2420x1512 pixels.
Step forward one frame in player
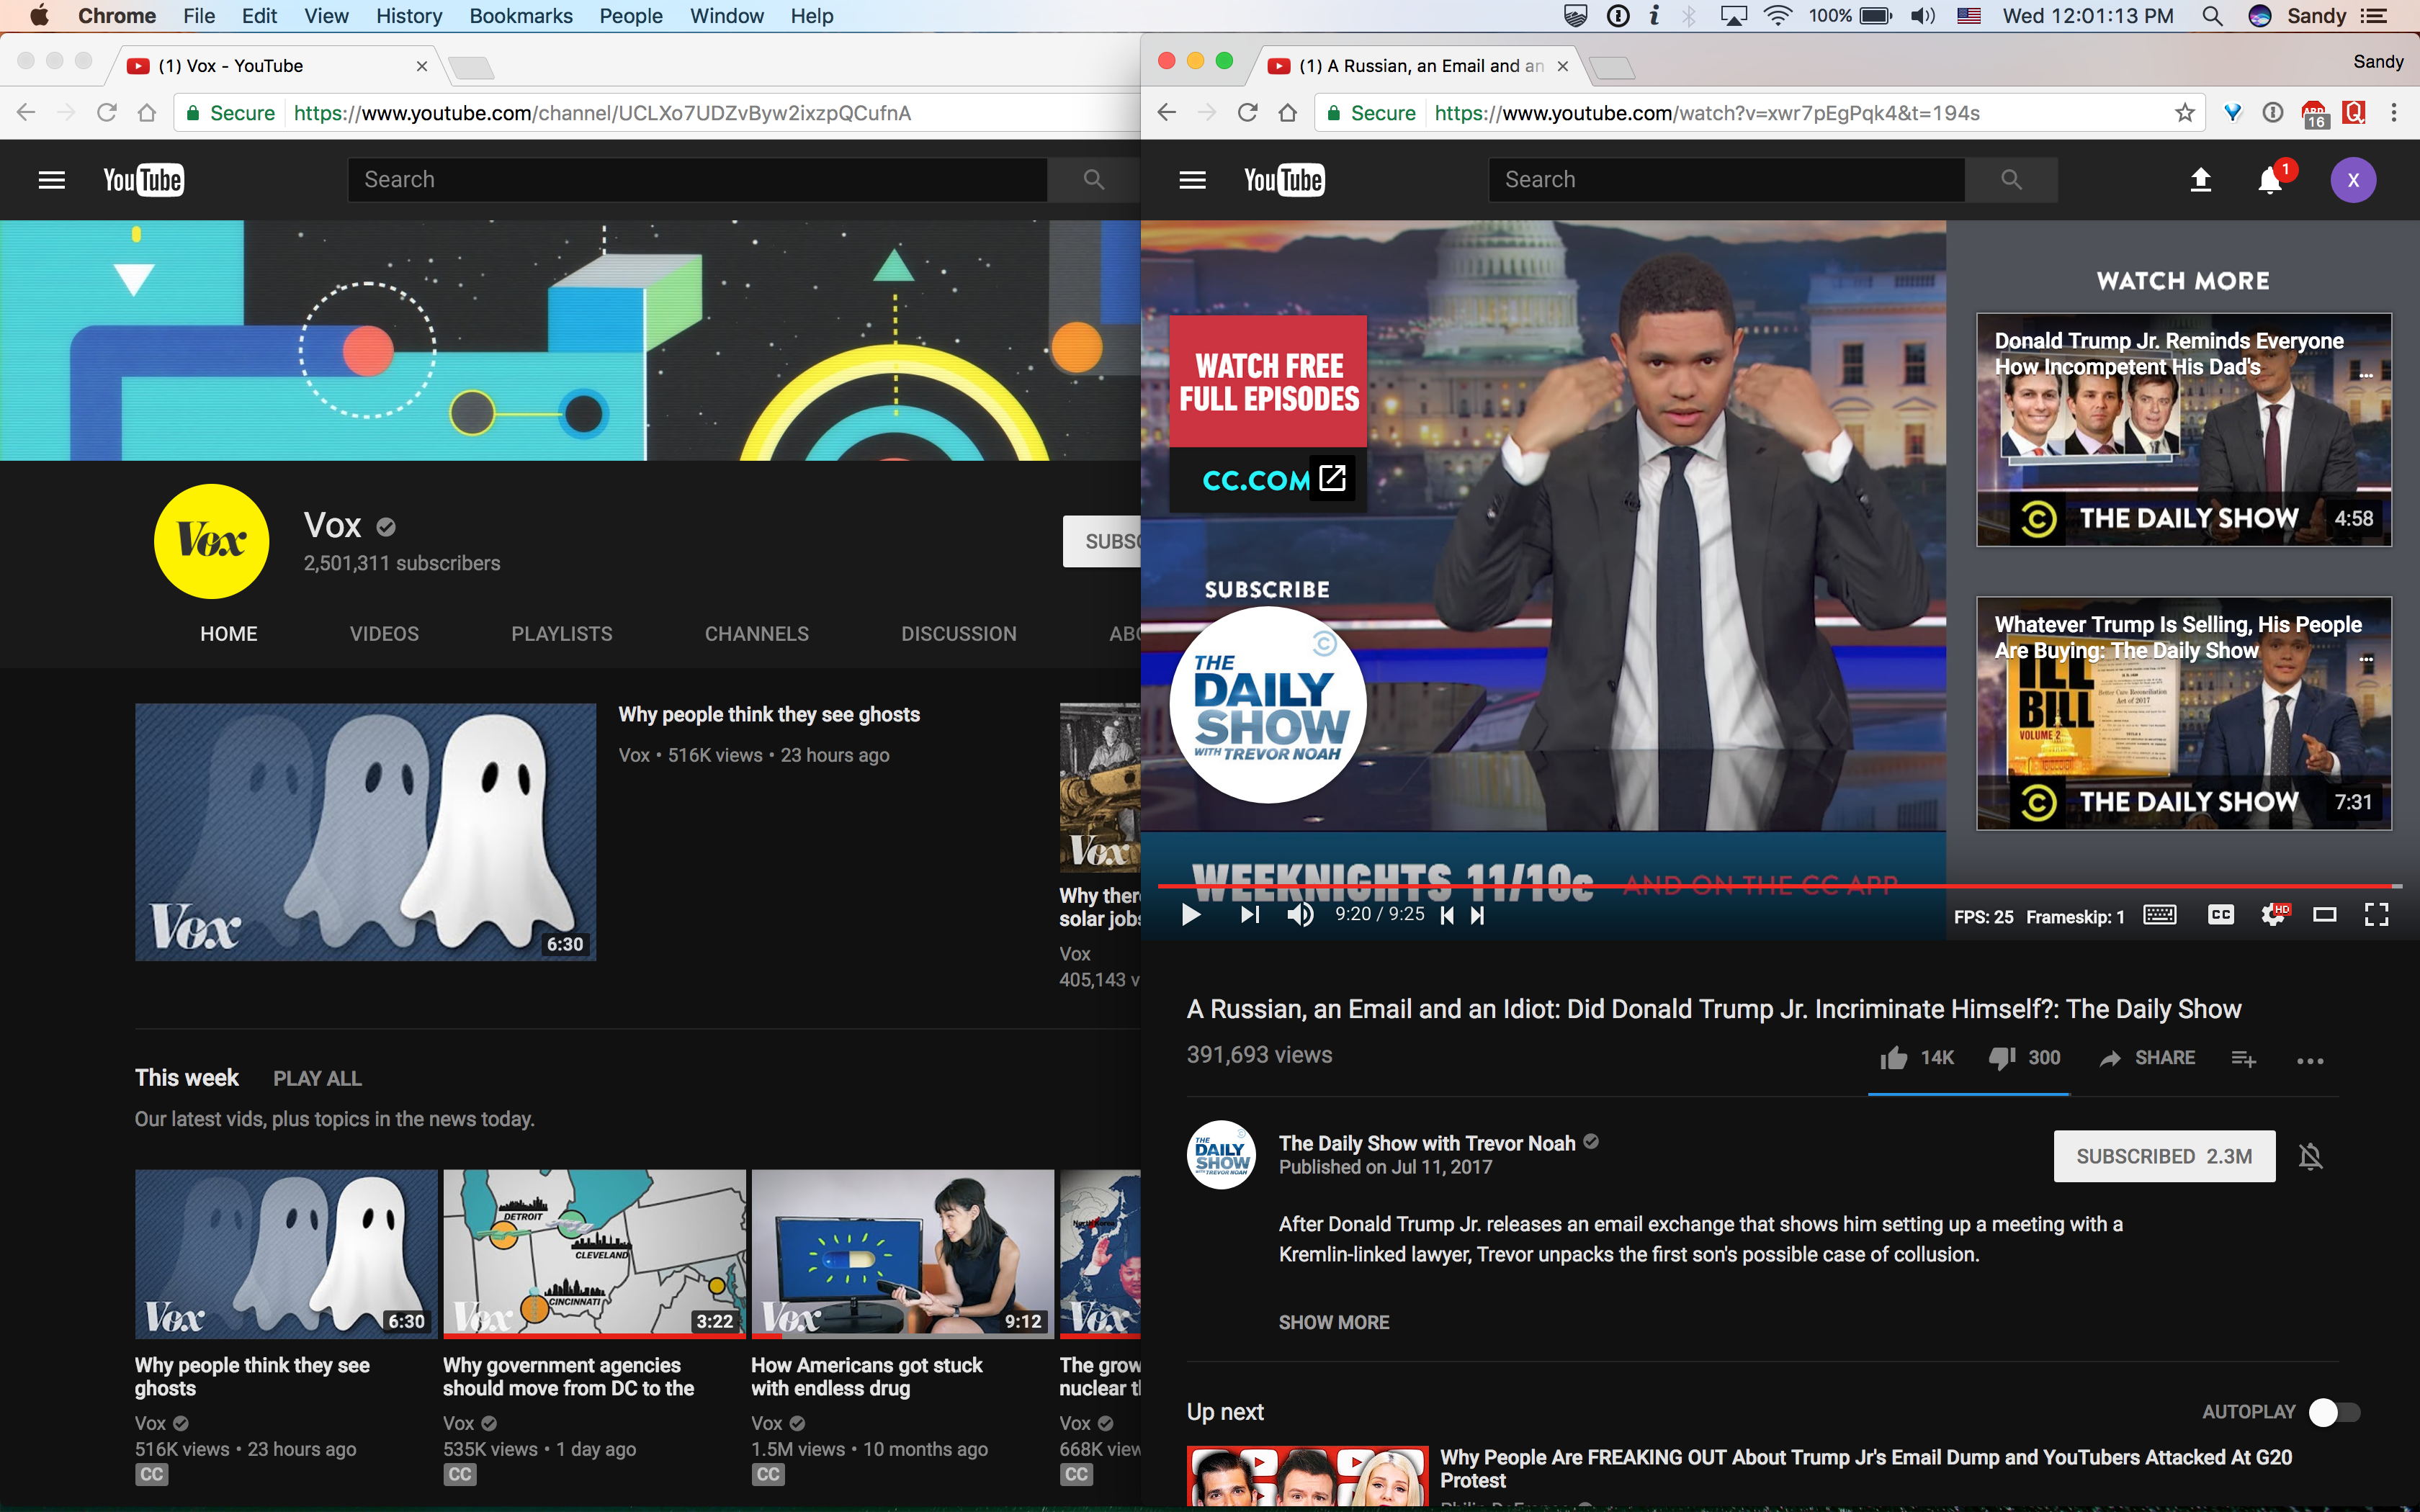[1477, 915]
